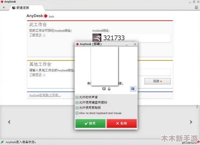200x145 pixels.
Task: Open chat icon in request dialog
Action: 133,89
